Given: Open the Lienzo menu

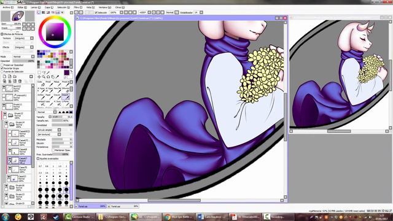Looking at the screenshot, I should (x=36, y=7).
